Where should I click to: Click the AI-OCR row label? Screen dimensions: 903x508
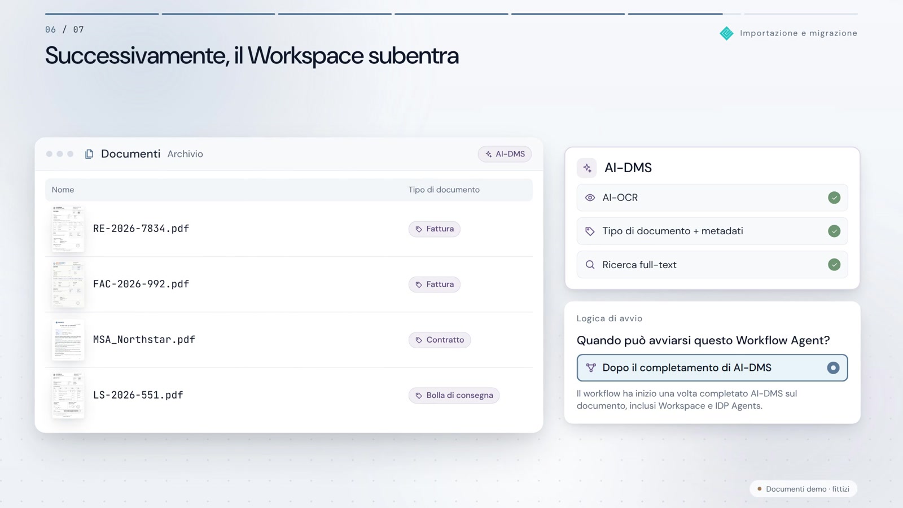pyautogui.click(x=620, y=198)
